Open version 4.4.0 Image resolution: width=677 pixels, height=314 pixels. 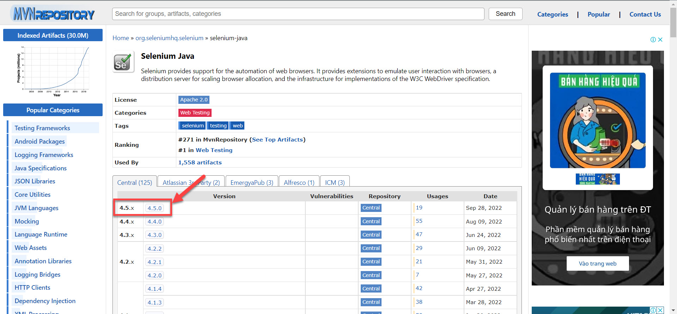click(154, 222)
